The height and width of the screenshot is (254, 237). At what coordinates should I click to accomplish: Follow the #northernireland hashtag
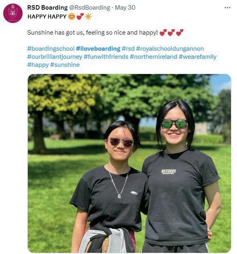pos(154,57)
